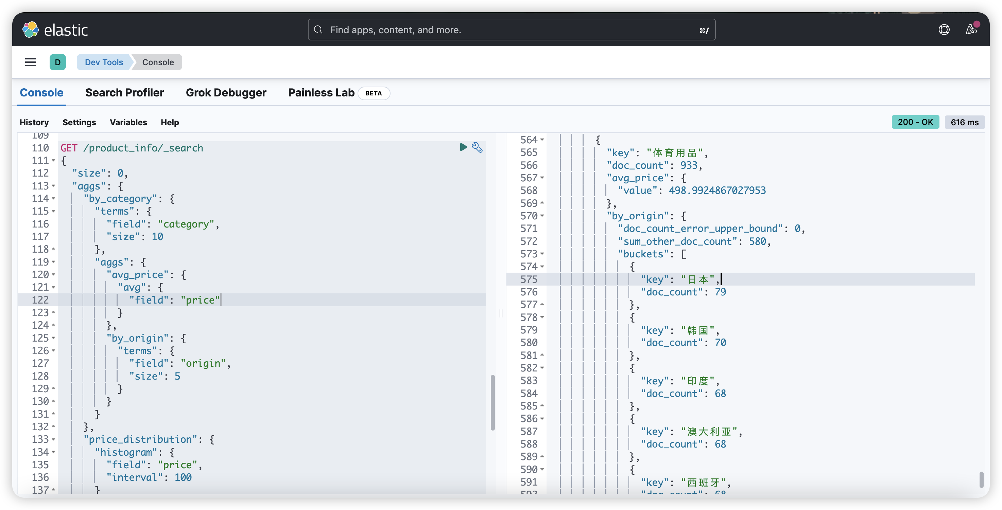Focus the Find apps, content search field
Viewport: 1002px width, 510px height.
pos(512,30)
